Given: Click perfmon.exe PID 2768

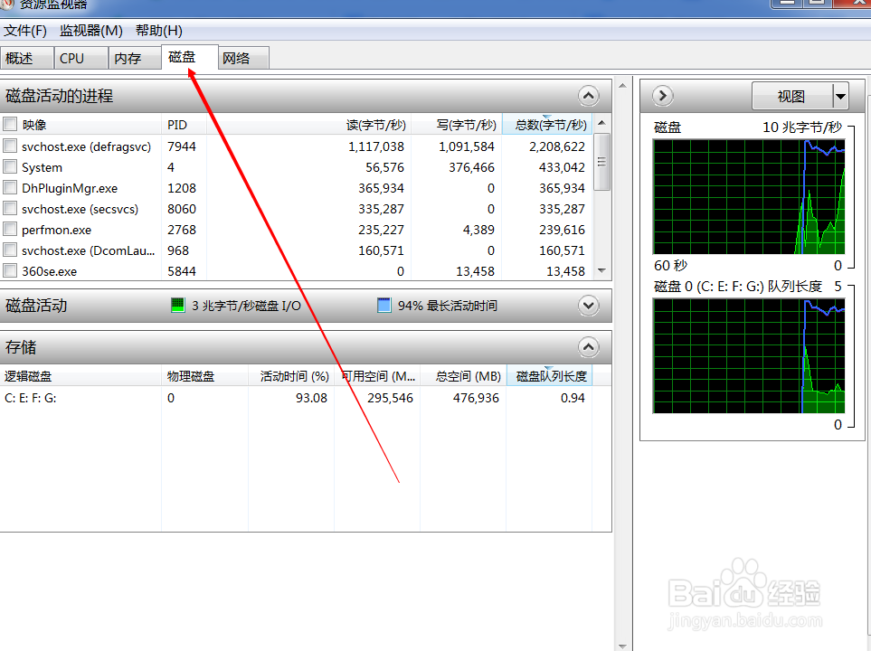Looking at the screenshot, I should pos(182,230).
